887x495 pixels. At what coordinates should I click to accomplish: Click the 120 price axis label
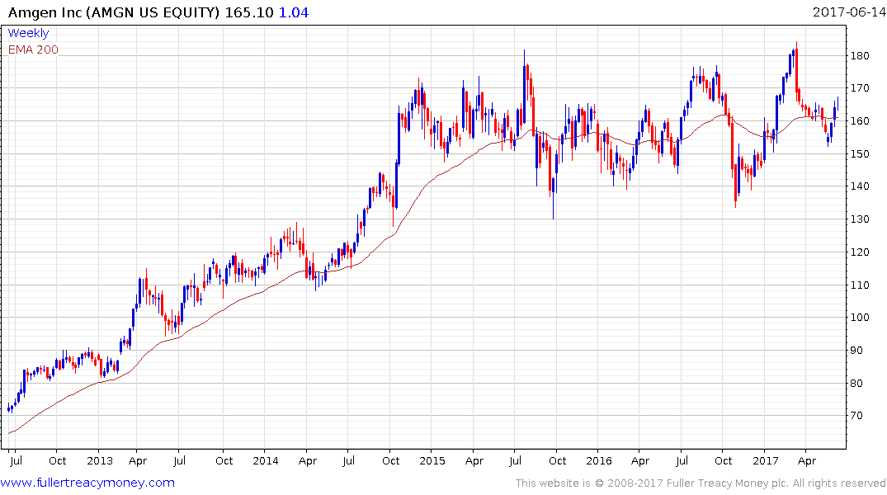coord(860,252)
